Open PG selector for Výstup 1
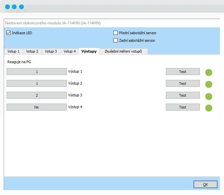Image resolution: width=224 pixels, height=195 pixels. tap(37, 71)
